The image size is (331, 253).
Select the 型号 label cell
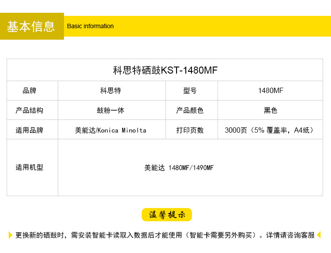point(190,91)
